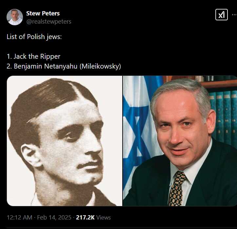Click the 'List of Polish jews:' text line
The image size is (237, 229).
[x=34, y=37]
